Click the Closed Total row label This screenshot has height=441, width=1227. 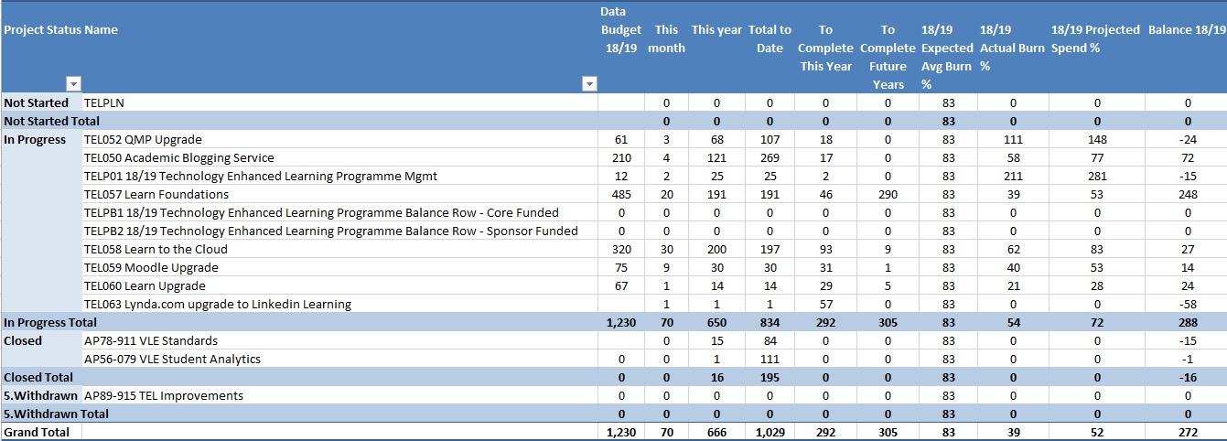(x=37, y=377)
